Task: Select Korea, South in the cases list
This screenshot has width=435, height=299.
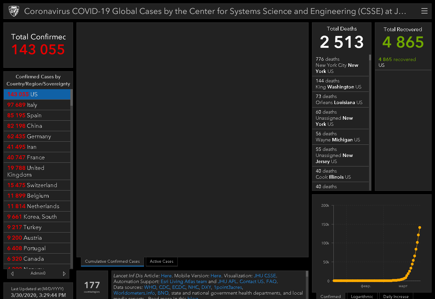Action: click(x=37, y=217)
